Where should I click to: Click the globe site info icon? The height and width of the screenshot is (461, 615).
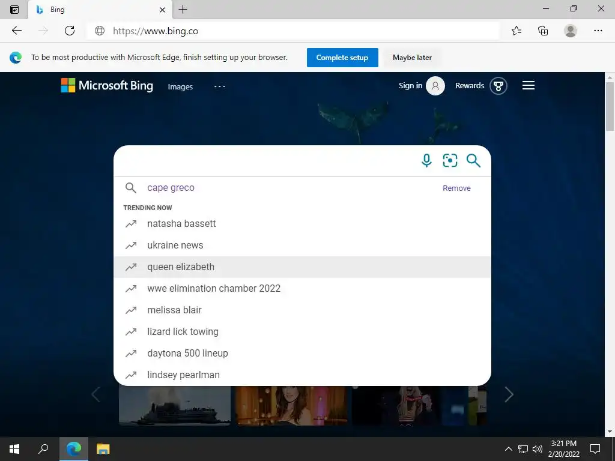pos(100,31)
